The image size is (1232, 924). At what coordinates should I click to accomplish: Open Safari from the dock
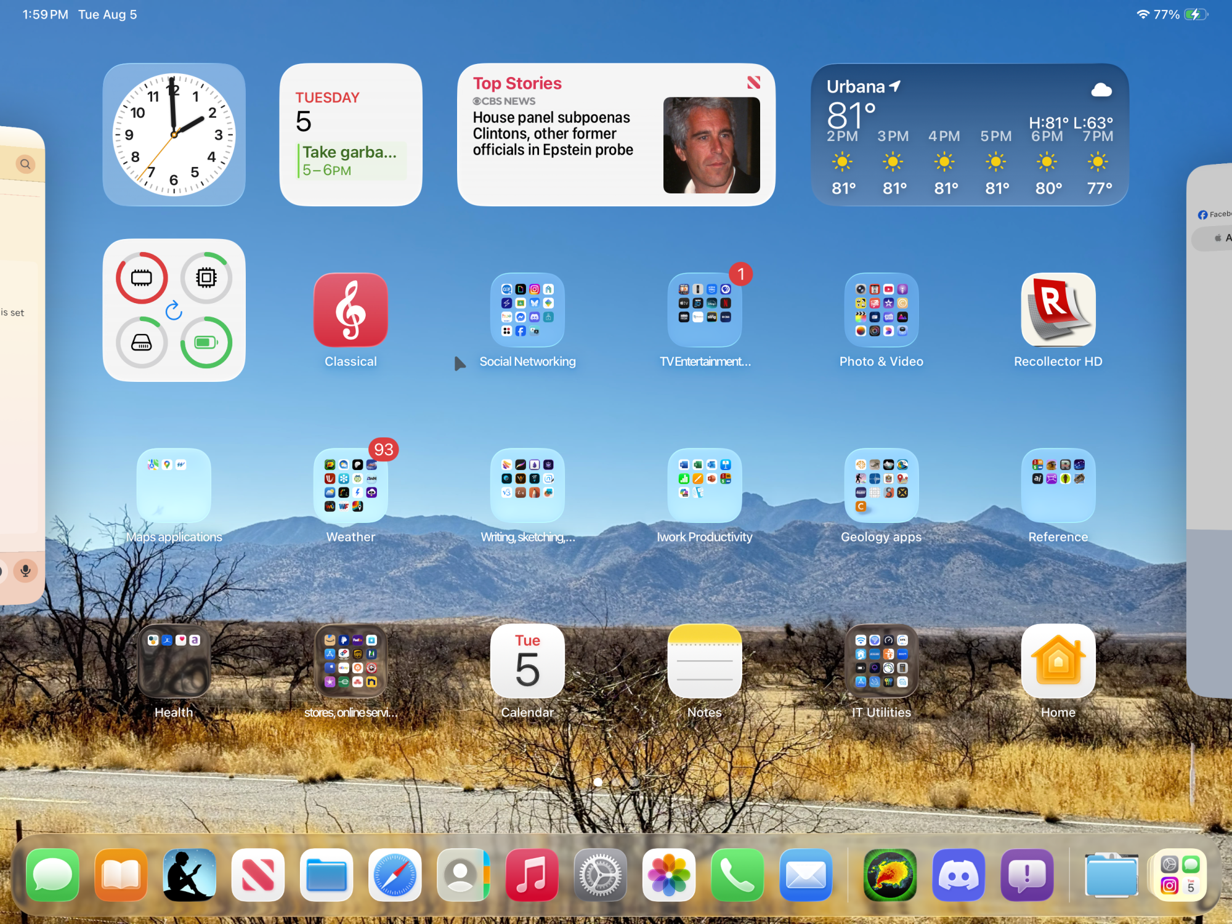coord(395,875)
